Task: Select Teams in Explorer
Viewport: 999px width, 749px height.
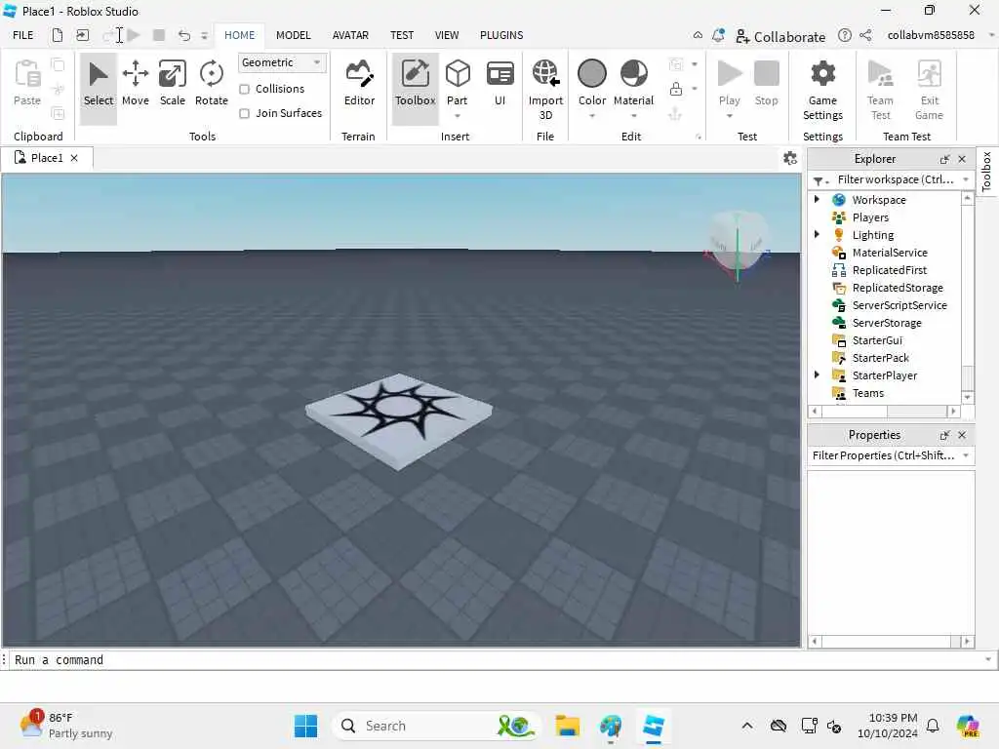Action: click(867, 393)
